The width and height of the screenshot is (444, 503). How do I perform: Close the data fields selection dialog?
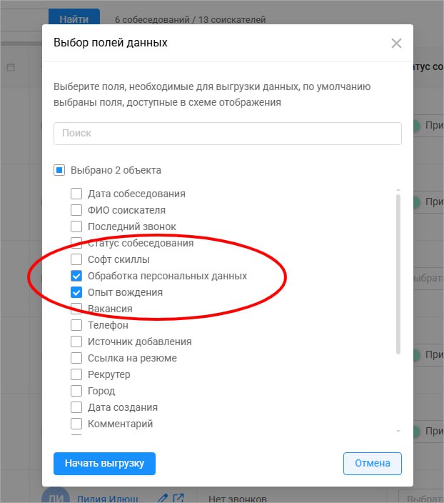tap(397, 44)
